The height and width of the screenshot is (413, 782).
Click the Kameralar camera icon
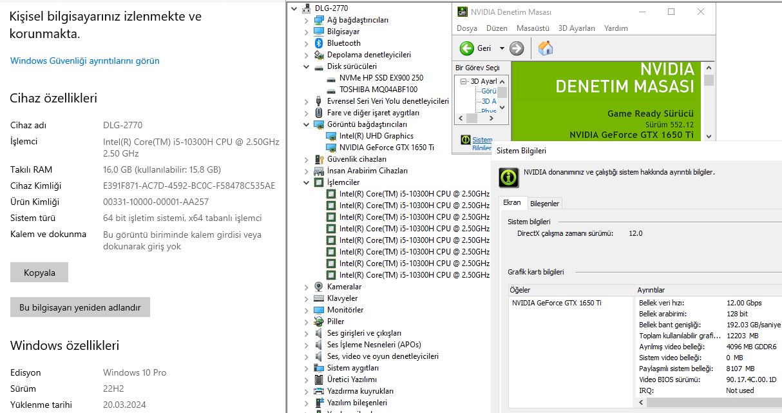pyautogui.click(x=318, y=287)
